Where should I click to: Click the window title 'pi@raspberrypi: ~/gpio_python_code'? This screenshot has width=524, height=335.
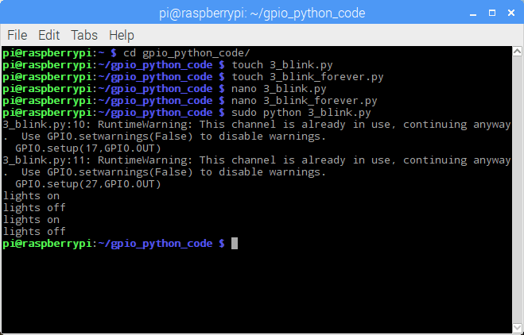(262, 13)
